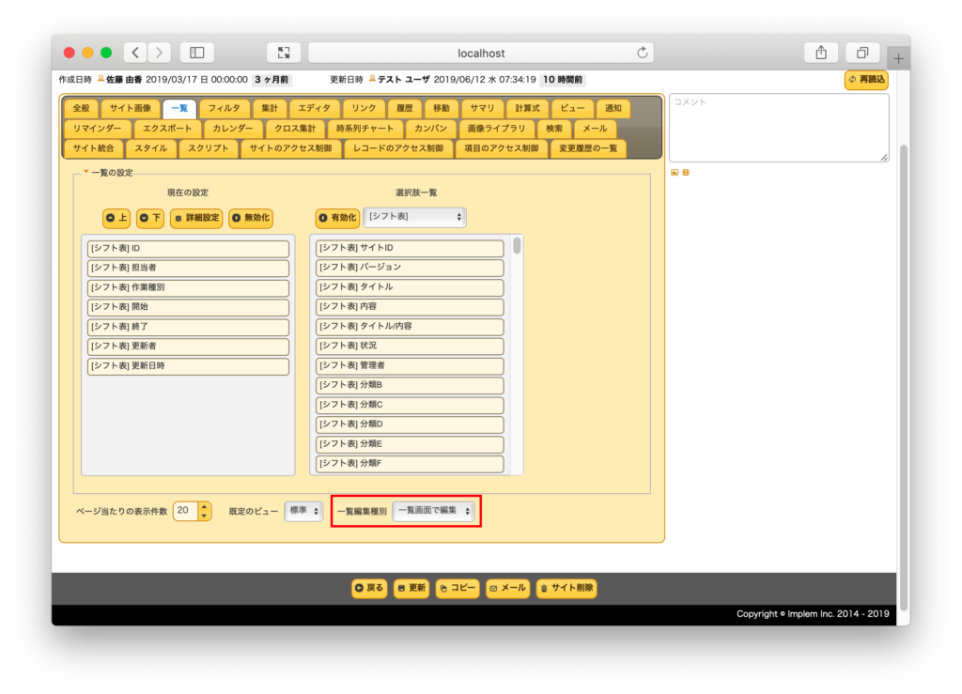Click the options list scrollbar
962x694 pixels.
click(518, 245)
